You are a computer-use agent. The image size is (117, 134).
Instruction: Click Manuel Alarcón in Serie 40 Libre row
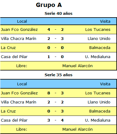(77, 66)
